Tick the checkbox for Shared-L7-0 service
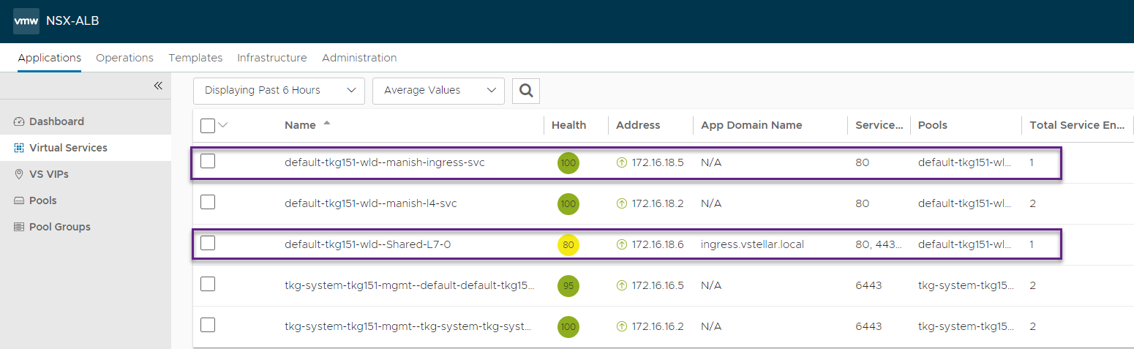The image size is (1134, 349). [208, 244]
